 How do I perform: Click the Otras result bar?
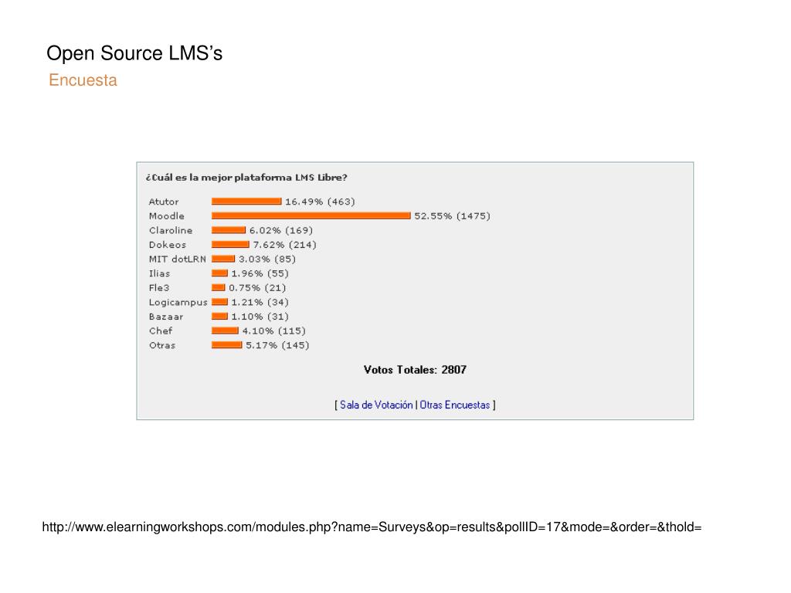[x=227, y=345]
